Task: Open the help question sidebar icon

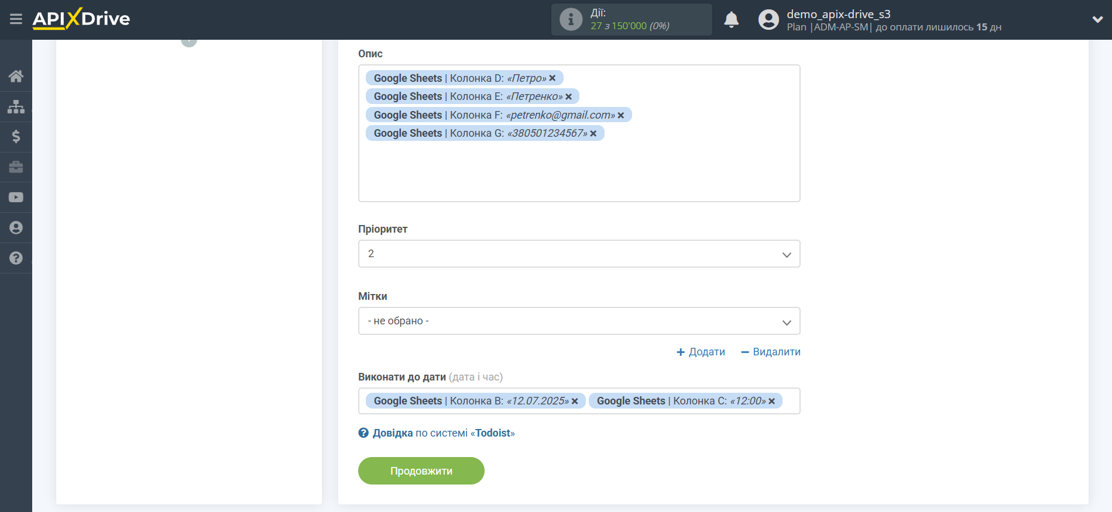Action: pos(16,258)
